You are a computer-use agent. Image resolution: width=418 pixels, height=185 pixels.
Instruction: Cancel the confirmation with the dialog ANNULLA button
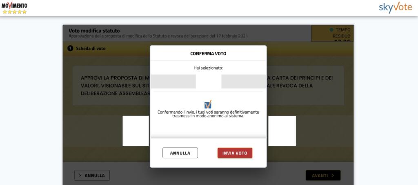(180, 153)
